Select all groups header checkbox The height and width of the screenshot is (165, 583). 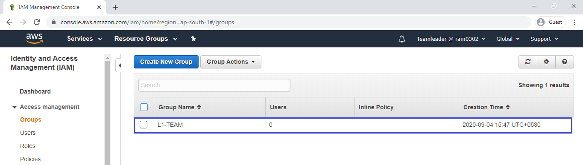click(x=144, y=107)
